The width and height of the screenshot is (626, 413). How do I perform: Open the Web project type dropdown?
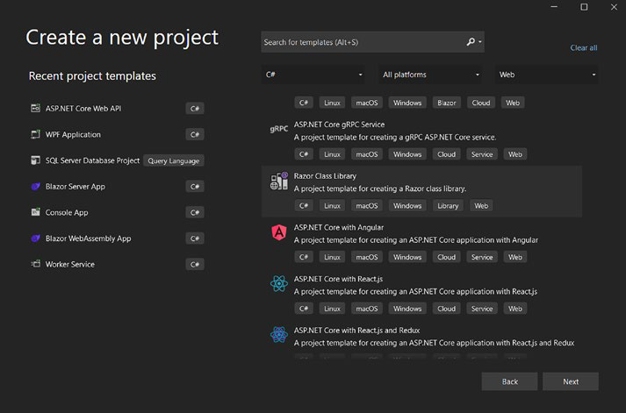click(x=547, y=75)
